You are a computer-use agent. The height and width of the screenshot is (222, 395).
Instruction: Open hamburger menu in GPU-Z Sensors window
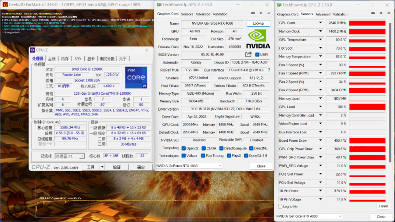[389, 13]
